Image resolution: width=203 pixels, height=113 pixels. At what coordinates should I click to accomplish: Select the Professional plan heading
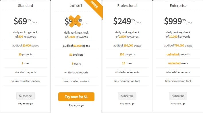coord(127,5)
